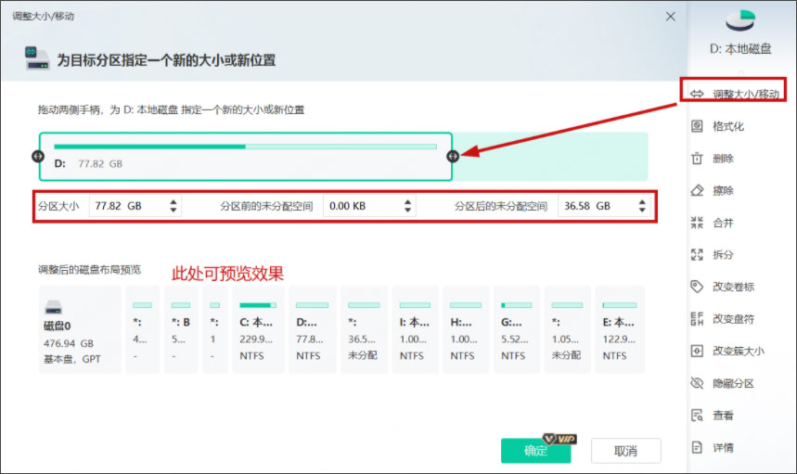The height and width of the screenshot is (474, 797).
Task: Increase 分区后的未分配空间 with up arrow
Action: click(x=642, y=201)
